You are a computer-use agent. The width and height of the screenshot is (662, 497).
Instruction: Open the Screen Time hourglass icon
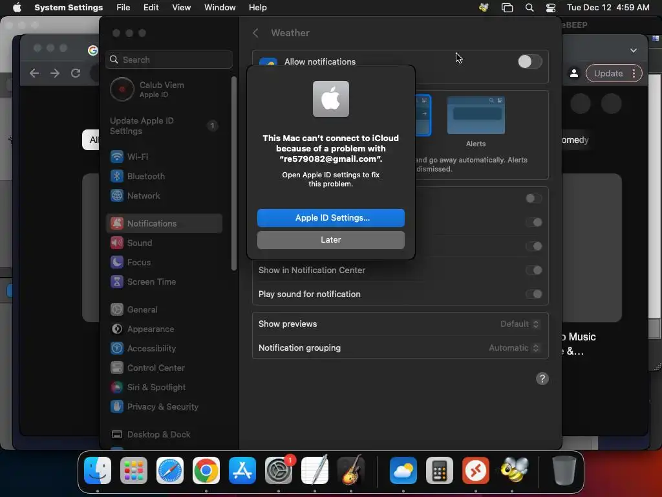point(116,282)
